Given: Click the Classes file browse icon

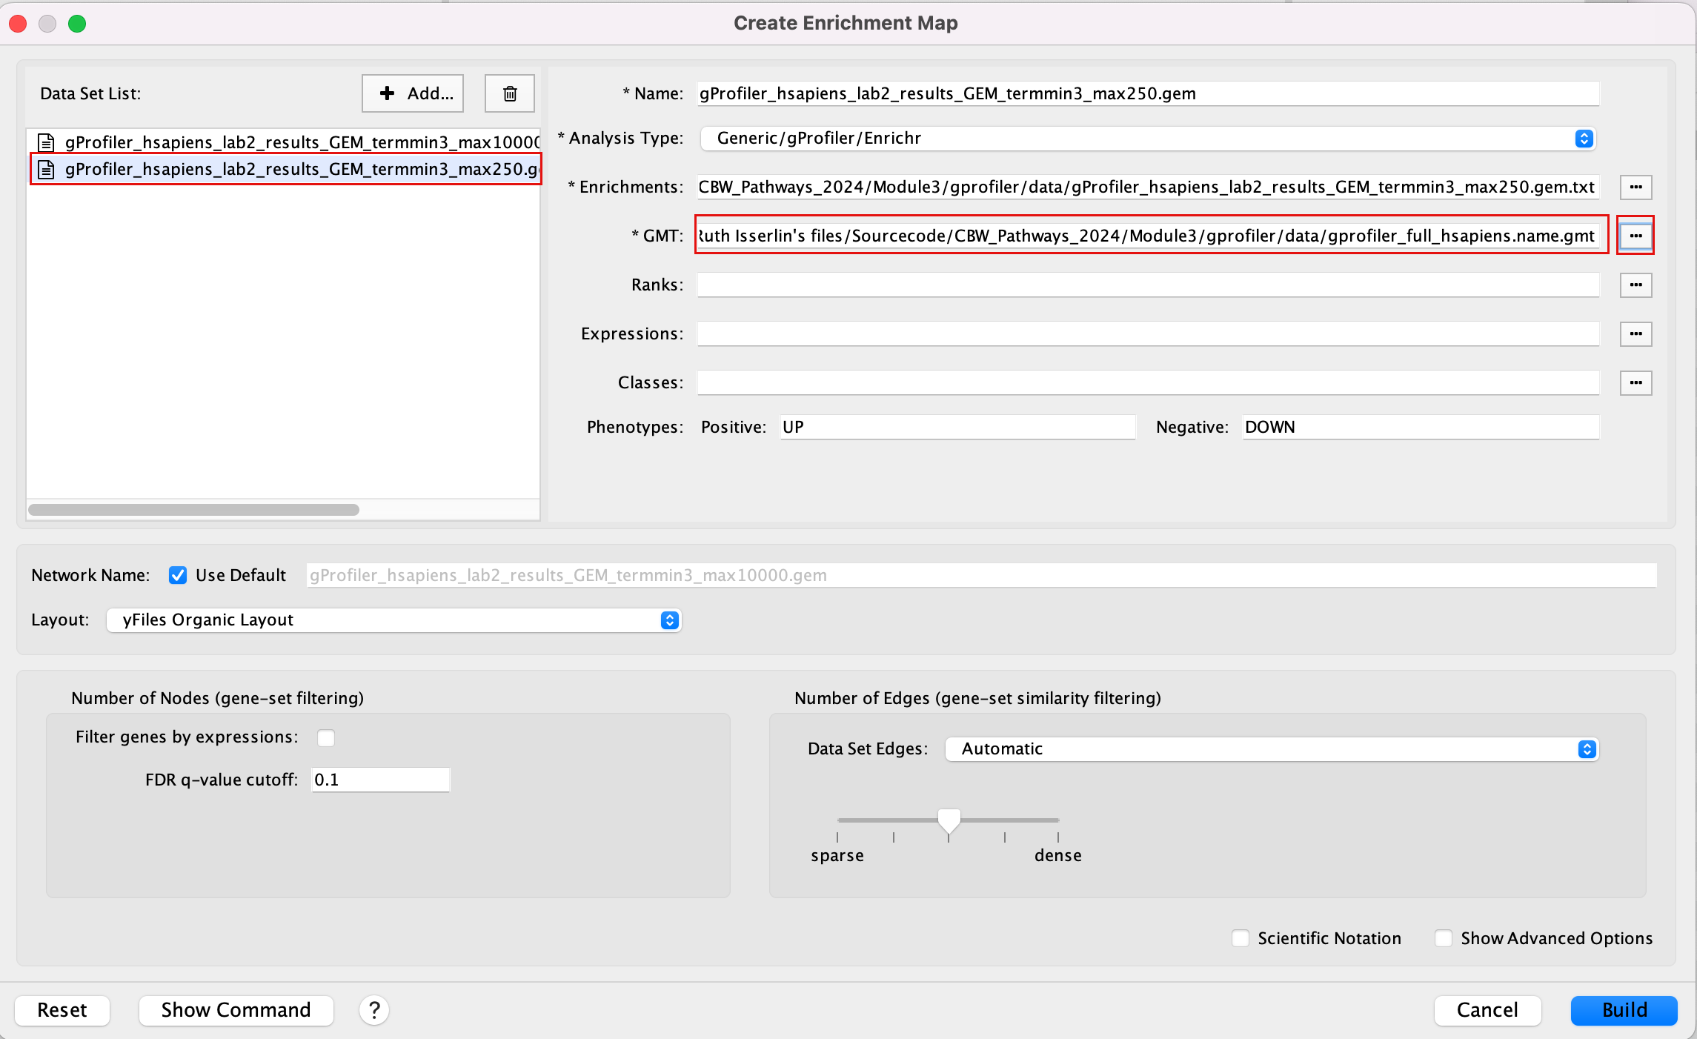Looking at the screenshot, I should coord(1636,382).
